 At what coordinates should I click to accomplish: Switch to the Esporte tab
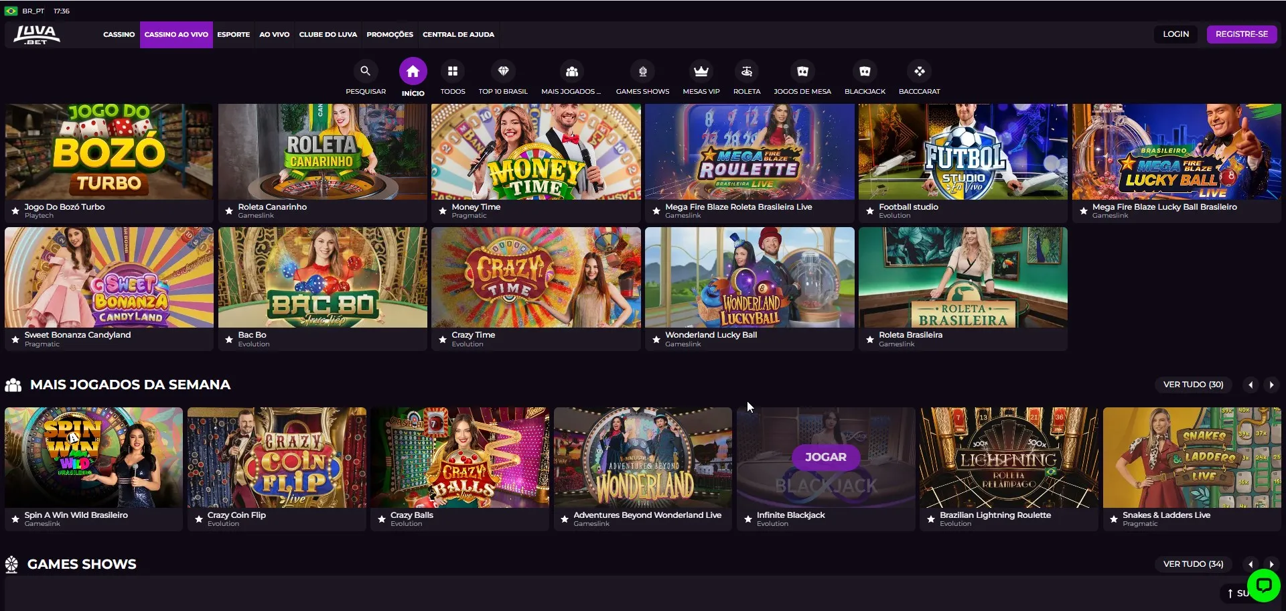click(x=233, y=34)
